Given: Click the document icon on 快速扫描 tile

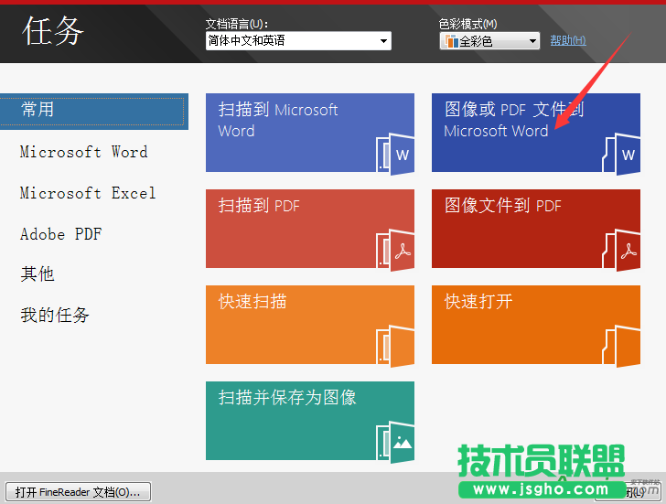Looking at the screenshot, I should point(395,346).
